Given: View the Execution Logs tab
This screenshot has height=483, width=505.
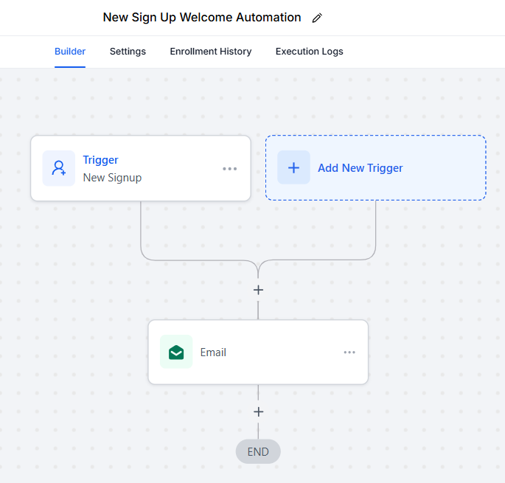Looking at the screenshot, I should coord(309,52).
